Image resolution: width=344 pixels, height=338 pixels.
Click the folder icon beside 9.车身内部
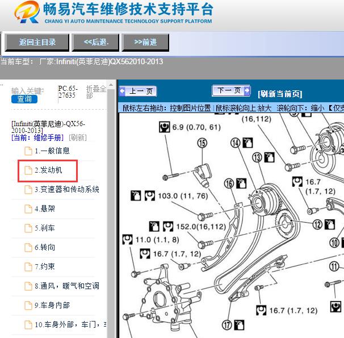click(28, 305)
